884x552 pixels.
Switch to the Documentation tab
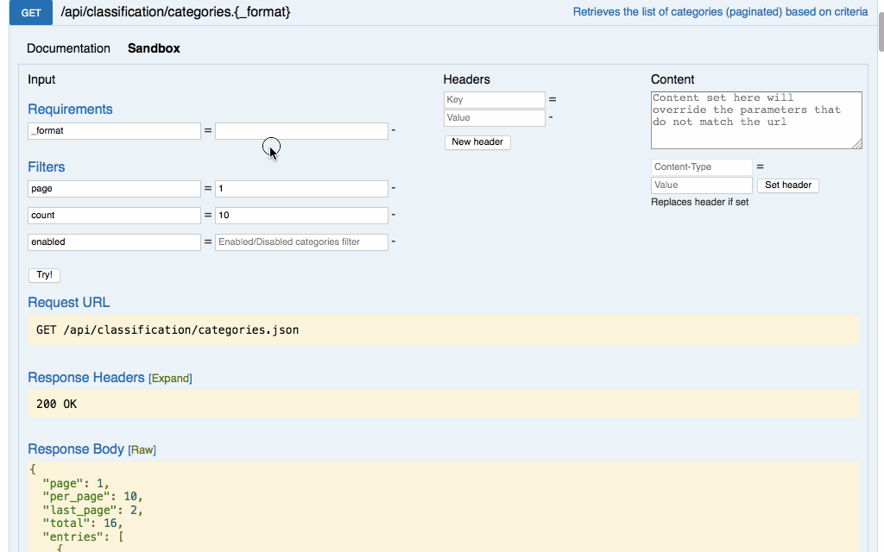[68, 48]
